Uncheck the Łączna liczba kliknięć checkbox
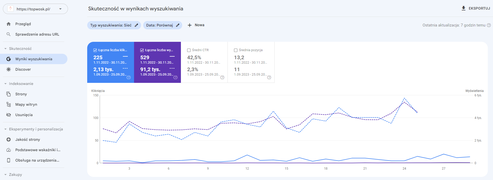493x180 pixels. click(95, 50)
